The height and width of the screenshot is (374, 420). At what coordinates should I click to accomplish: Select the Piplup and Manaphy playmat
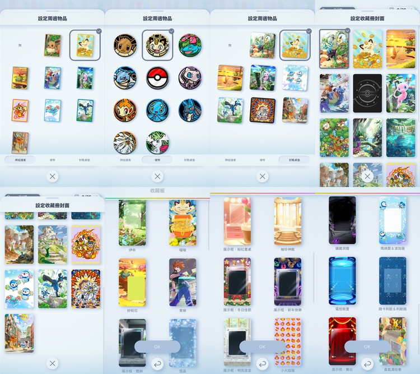(x=295, y=78)
